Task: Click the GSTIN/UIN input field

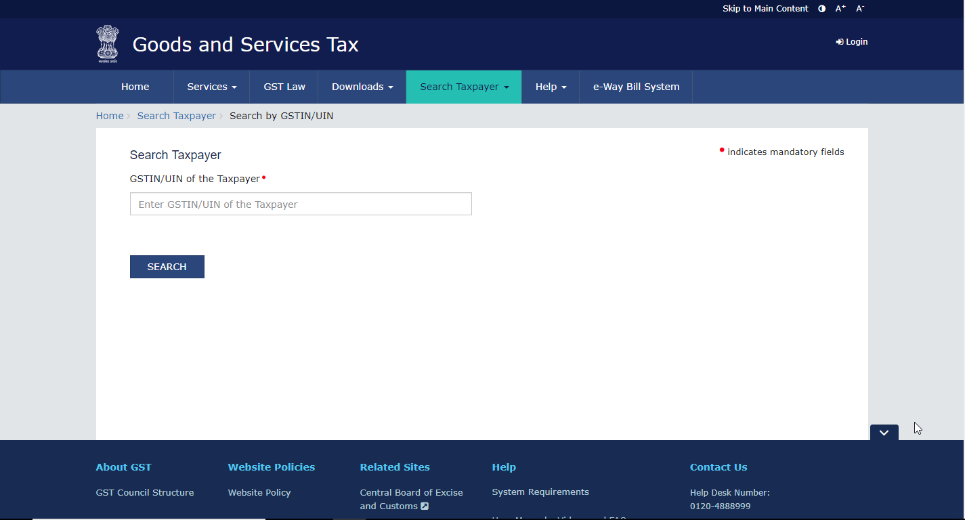Action: pyautogui.click(x=300, y=204)
